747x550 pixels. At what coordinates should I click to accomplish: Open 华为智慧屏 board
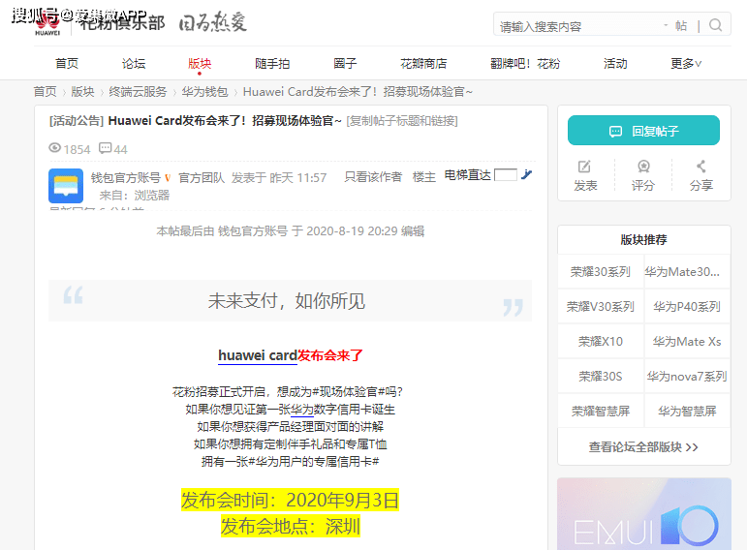point(687,411)
